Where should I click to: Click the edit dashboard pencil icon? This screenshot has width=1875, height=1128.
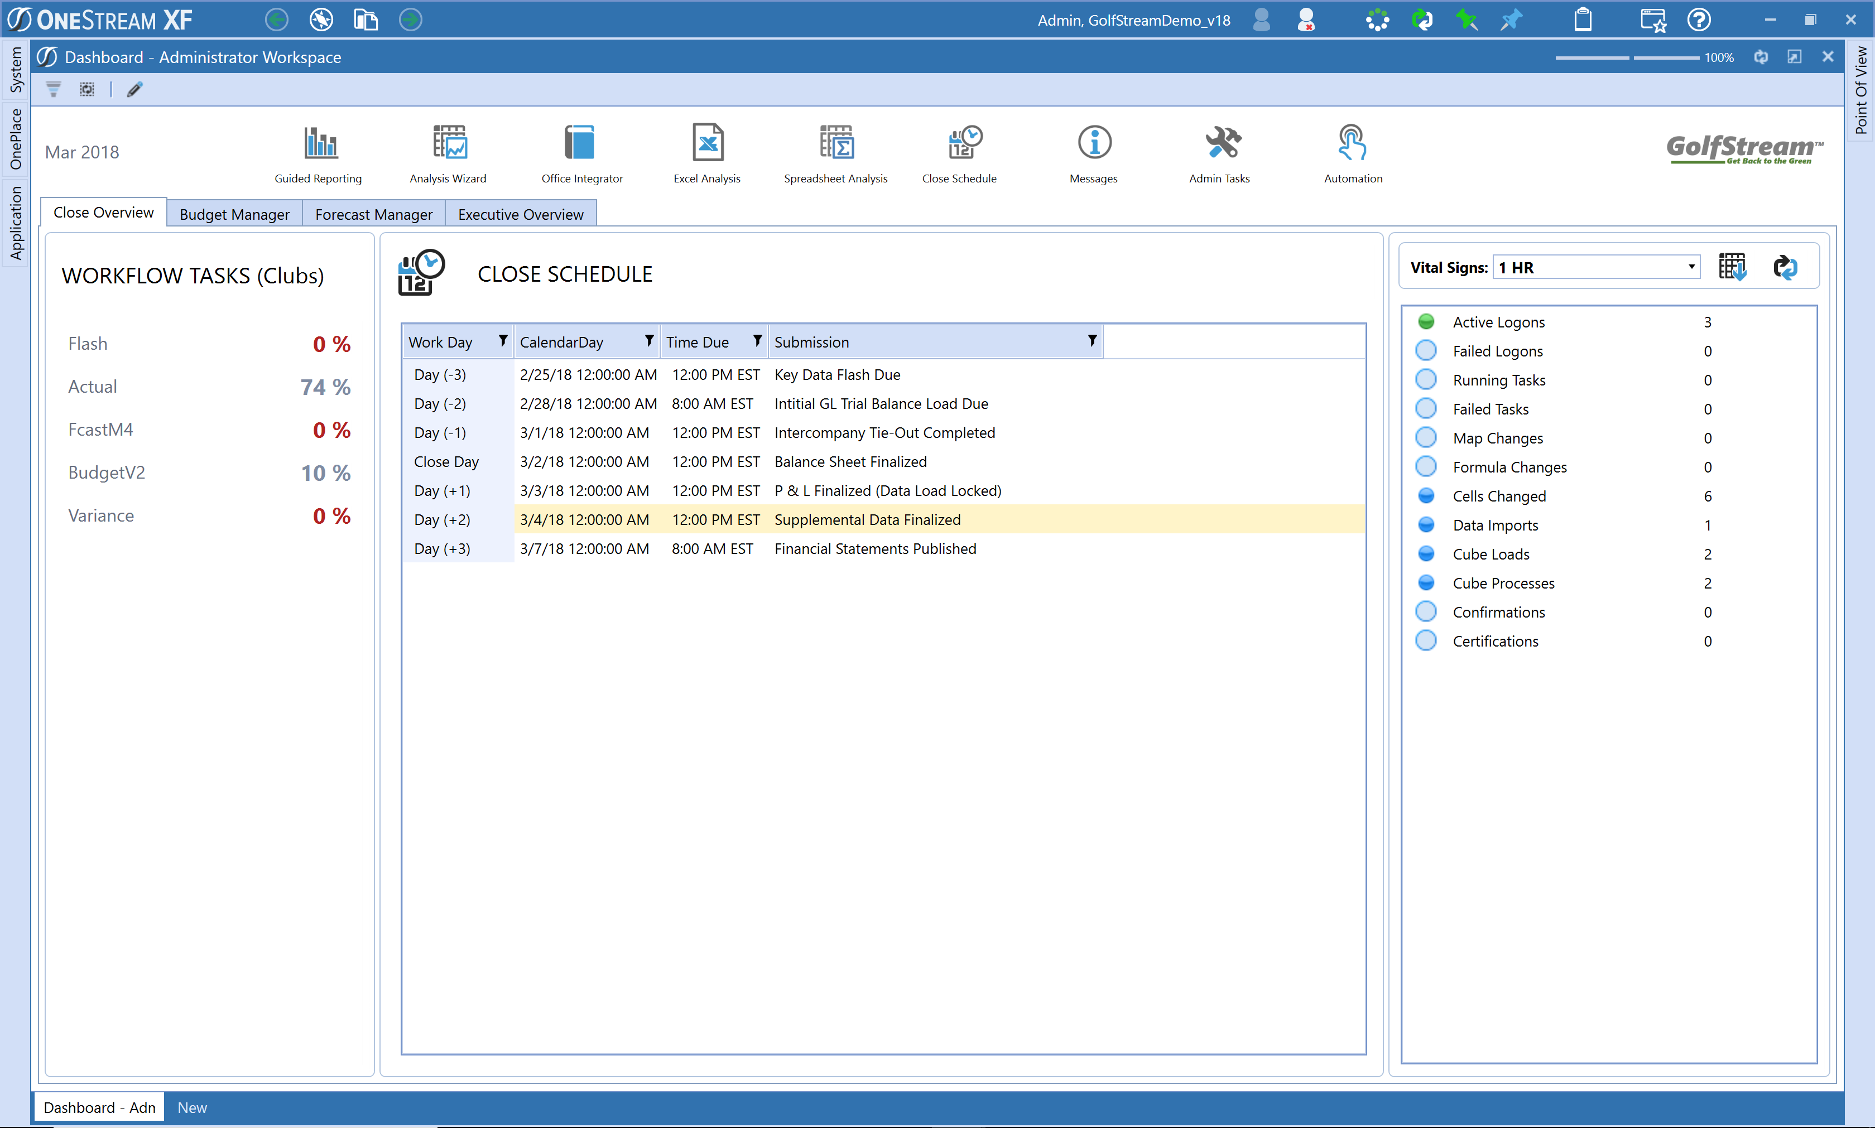coord(134,90)
